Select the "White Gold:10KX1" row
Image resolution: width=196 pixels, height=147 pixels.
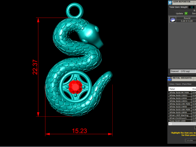pyautogui.click(x=182, y=95)
